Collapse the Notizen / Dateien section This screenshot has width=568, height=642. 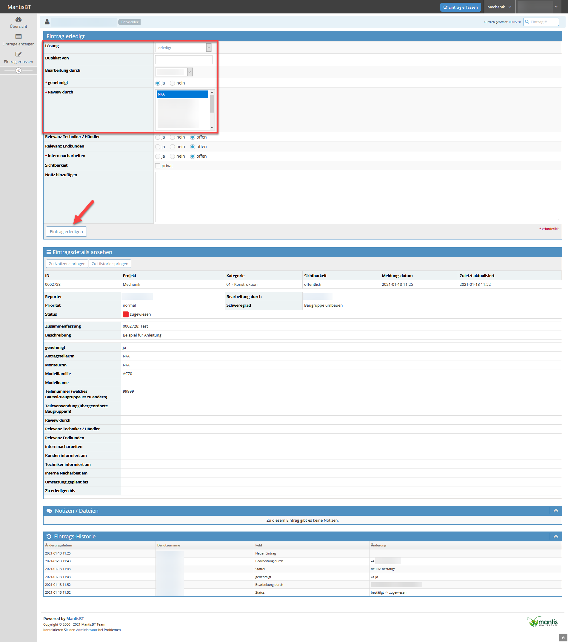coord(556,511)
